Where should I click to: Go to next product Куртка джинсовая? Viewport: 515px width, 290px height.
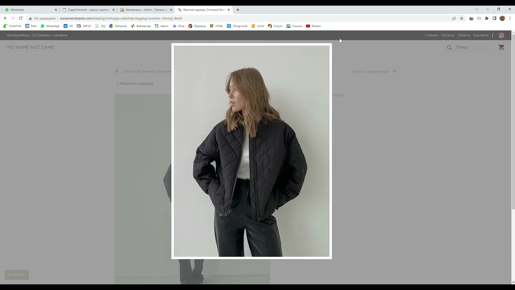(375, 71)
